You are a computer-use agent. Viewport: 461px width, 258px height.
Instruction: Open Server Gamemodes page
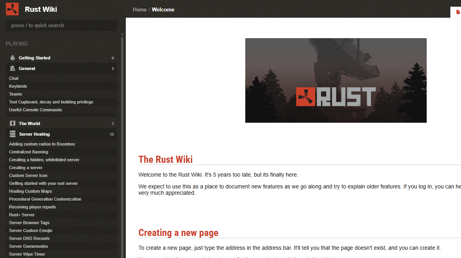coord(28,246)
